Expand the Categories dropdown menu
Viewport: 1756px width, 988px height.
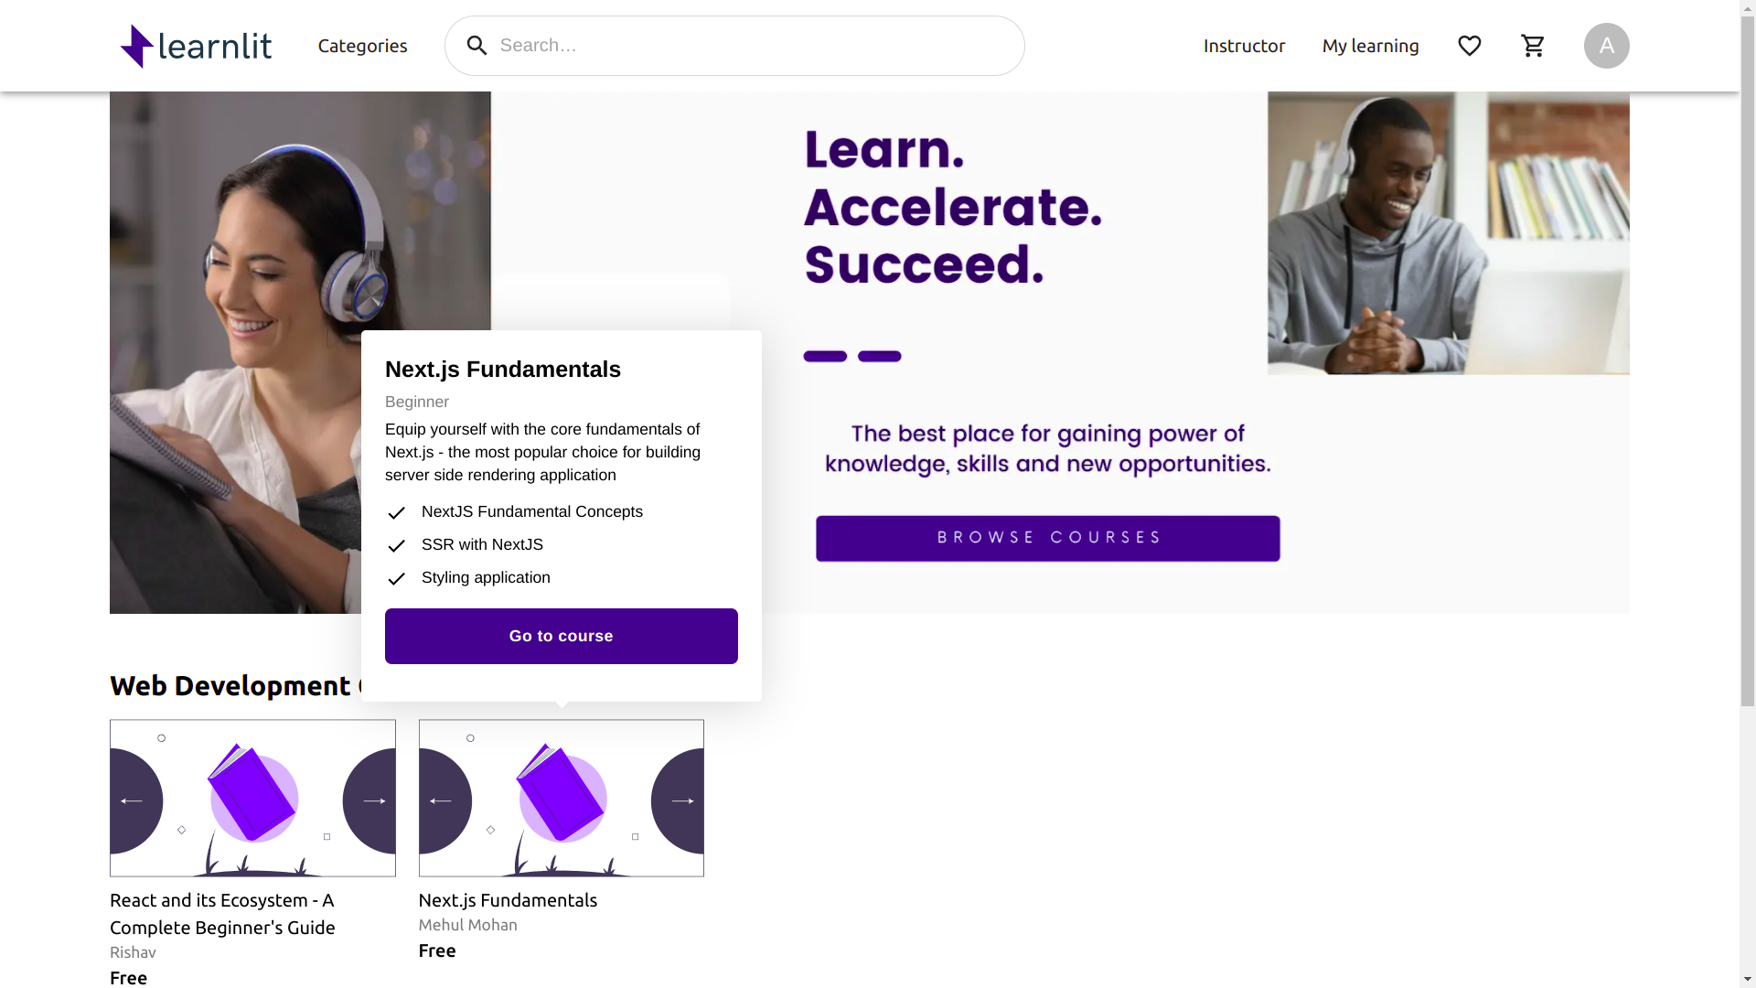click(x=362, y=45)
